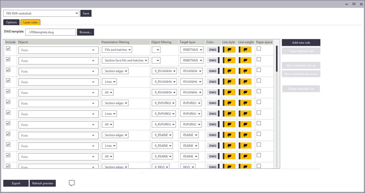Image resolution: width=365 pixels, height=193 pixels.
Task: Click Browse for DWG template
Action: point(85,32)
